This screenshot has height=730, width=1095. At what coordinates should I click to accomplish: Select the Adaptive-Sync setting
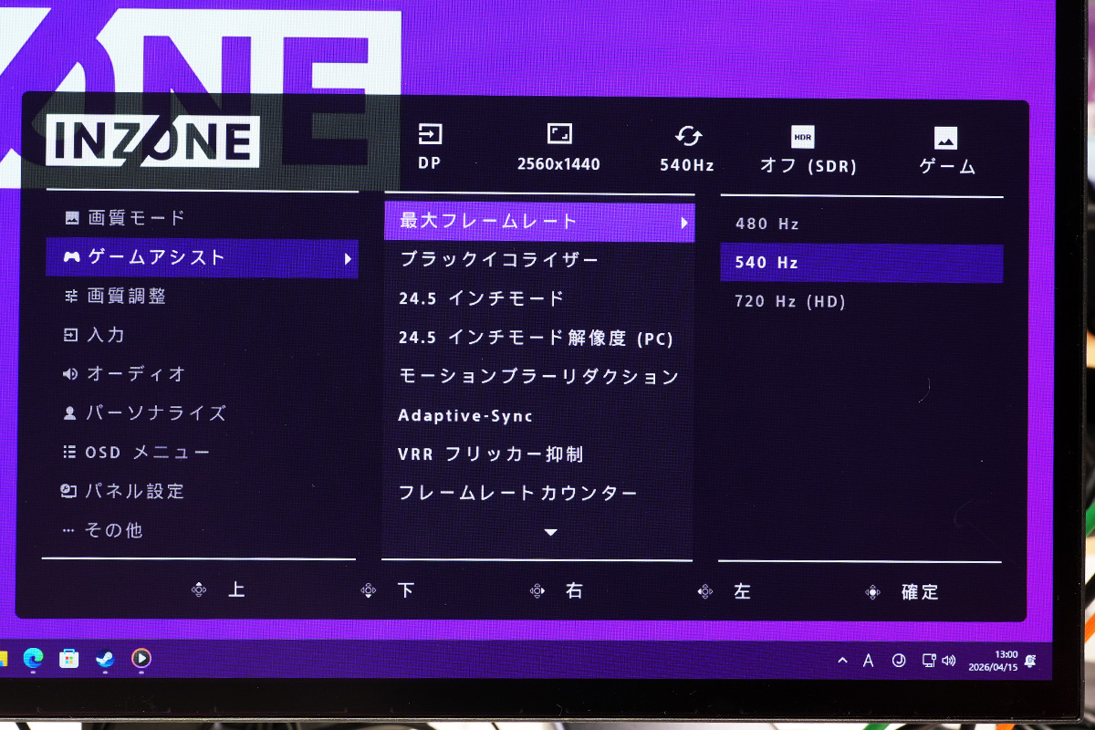point(465,416)
